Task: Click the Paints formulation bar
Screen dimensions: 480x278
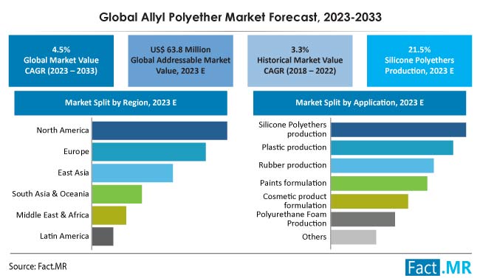Action: pos(379,183)
